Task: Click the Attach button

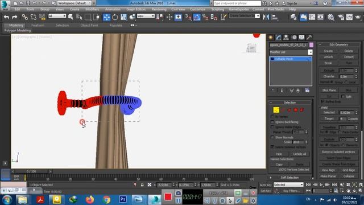Action: pos(328,57)
